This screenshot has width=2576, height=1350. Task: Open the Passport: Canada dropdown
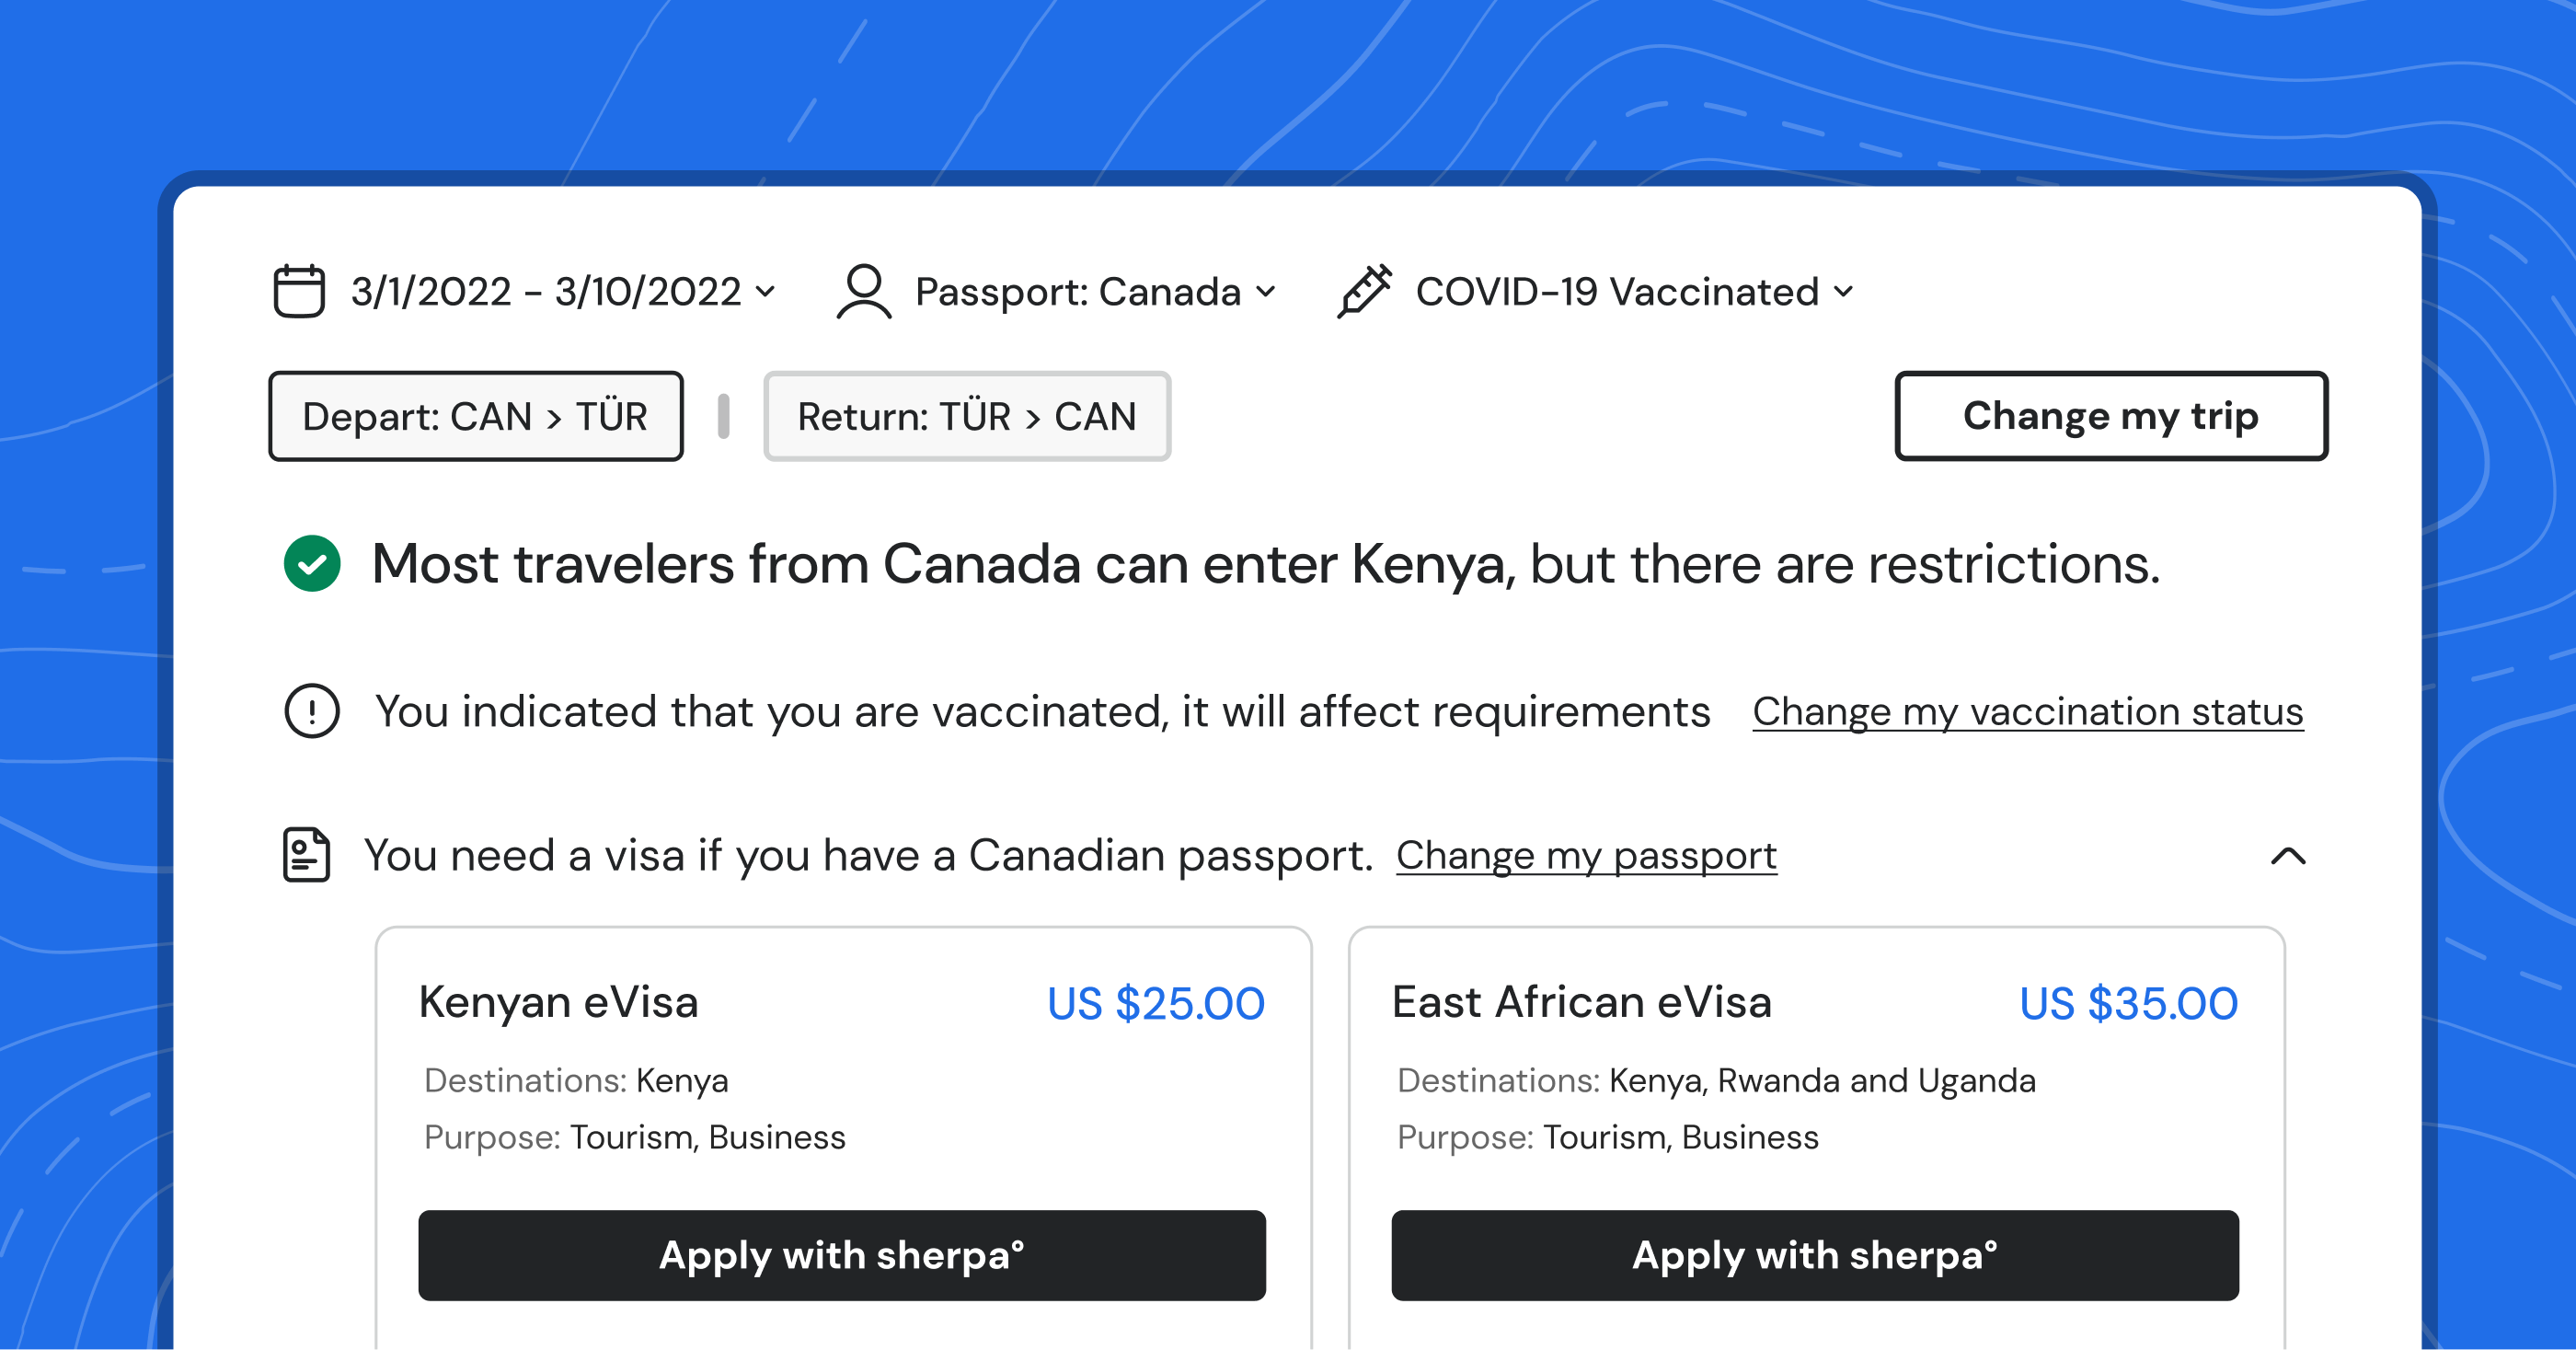pos(1096,292)
